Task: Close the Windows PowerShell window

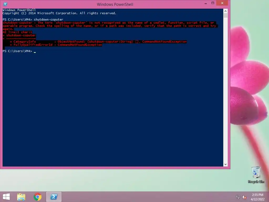Action: pos(222,3)
